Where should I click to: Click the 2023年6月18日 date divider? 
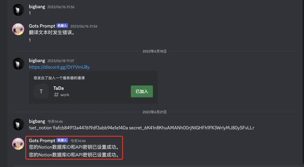click(x=155, y=51)
